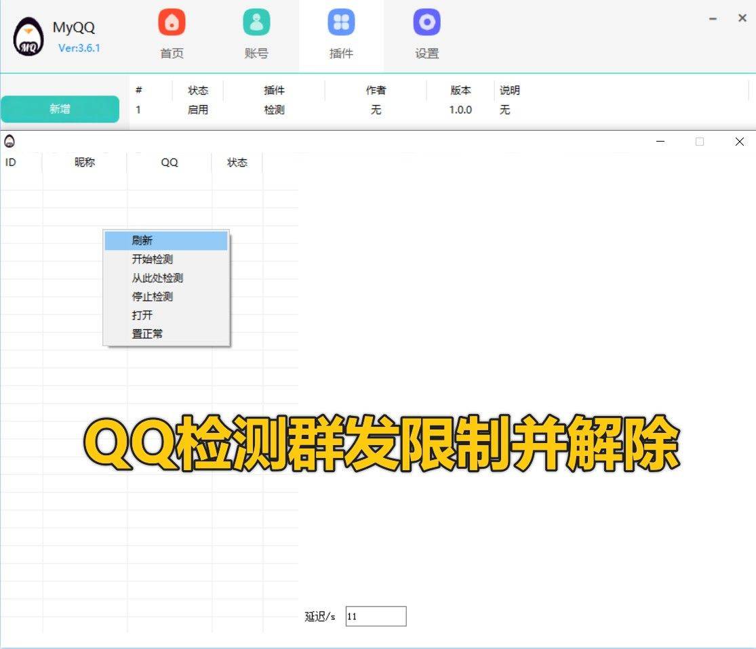This screenshot has width=756, height=649.
Task: Click the 延迟/s label
Action: coord(320,616)
